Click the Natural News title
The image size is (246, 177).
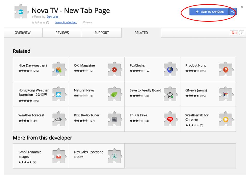pos(84,90)
